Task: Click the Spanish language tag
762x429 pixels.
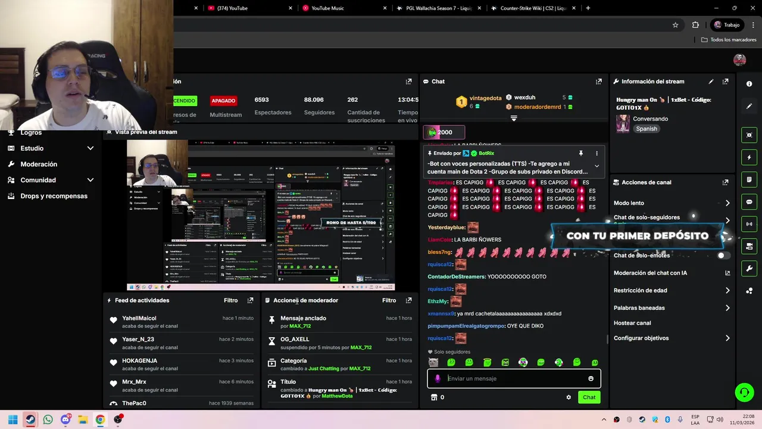Action: click(x=647, y=129)
